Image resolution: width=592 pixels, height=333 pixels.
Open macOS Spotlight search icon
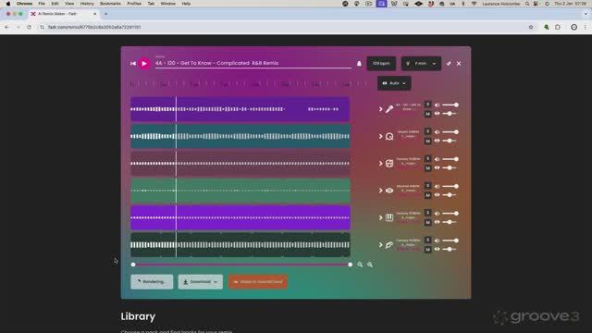pyautogui.click(x=527, y=4)
